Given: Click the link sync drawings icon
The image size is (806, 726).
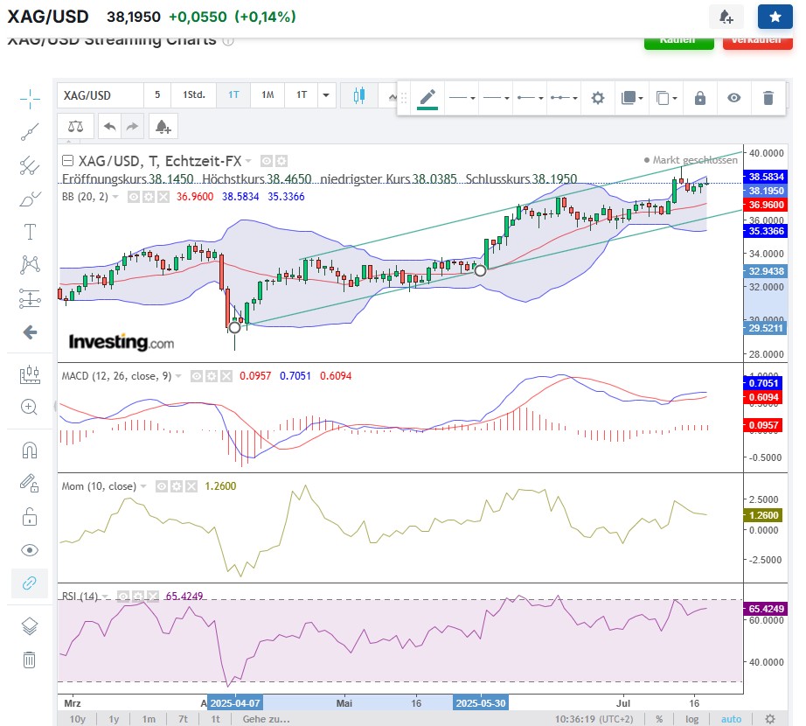Looking at the screenshot, I should [30, 583].
